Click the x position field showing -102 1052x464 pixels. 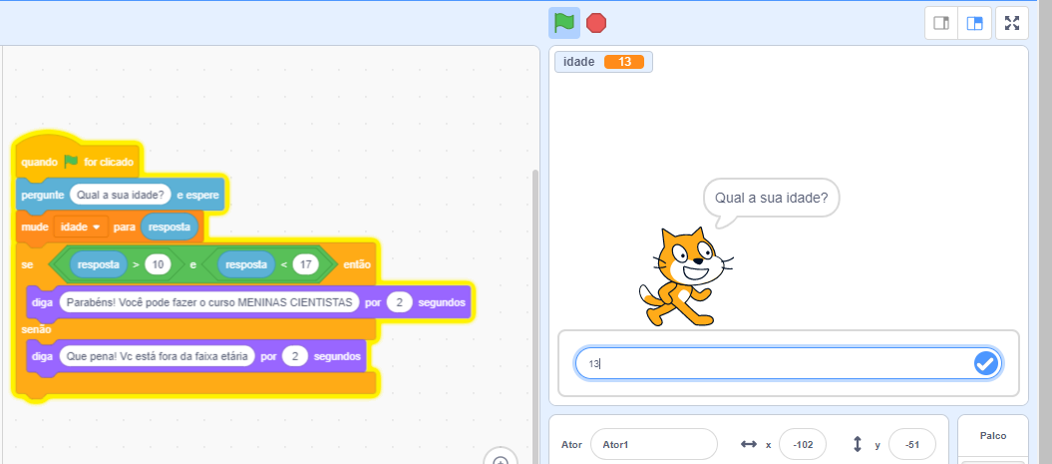[802, 444]
